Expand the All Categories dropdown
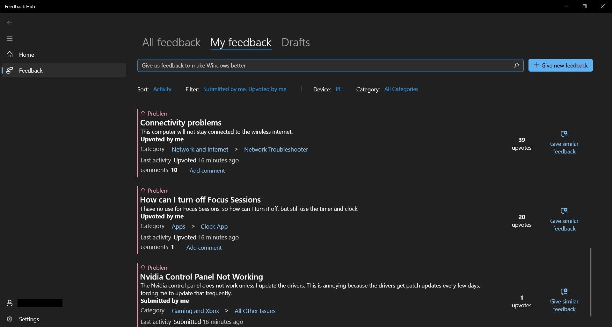 pos(401,89)
